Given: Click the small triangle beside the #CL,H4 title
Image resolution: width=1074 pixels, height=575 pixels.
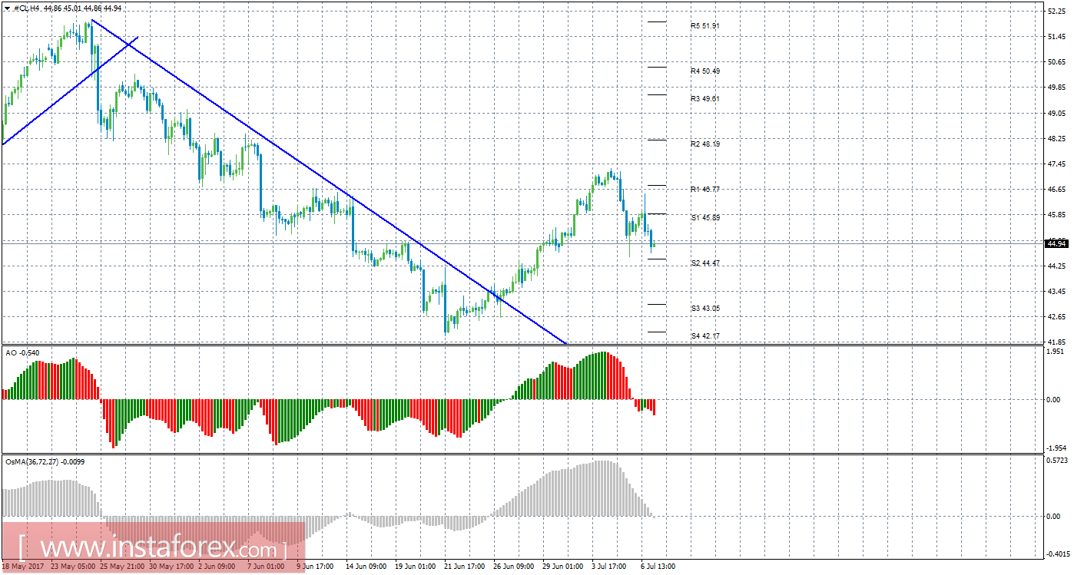Looking at the screenshot, I should click(x=8, y=8).
